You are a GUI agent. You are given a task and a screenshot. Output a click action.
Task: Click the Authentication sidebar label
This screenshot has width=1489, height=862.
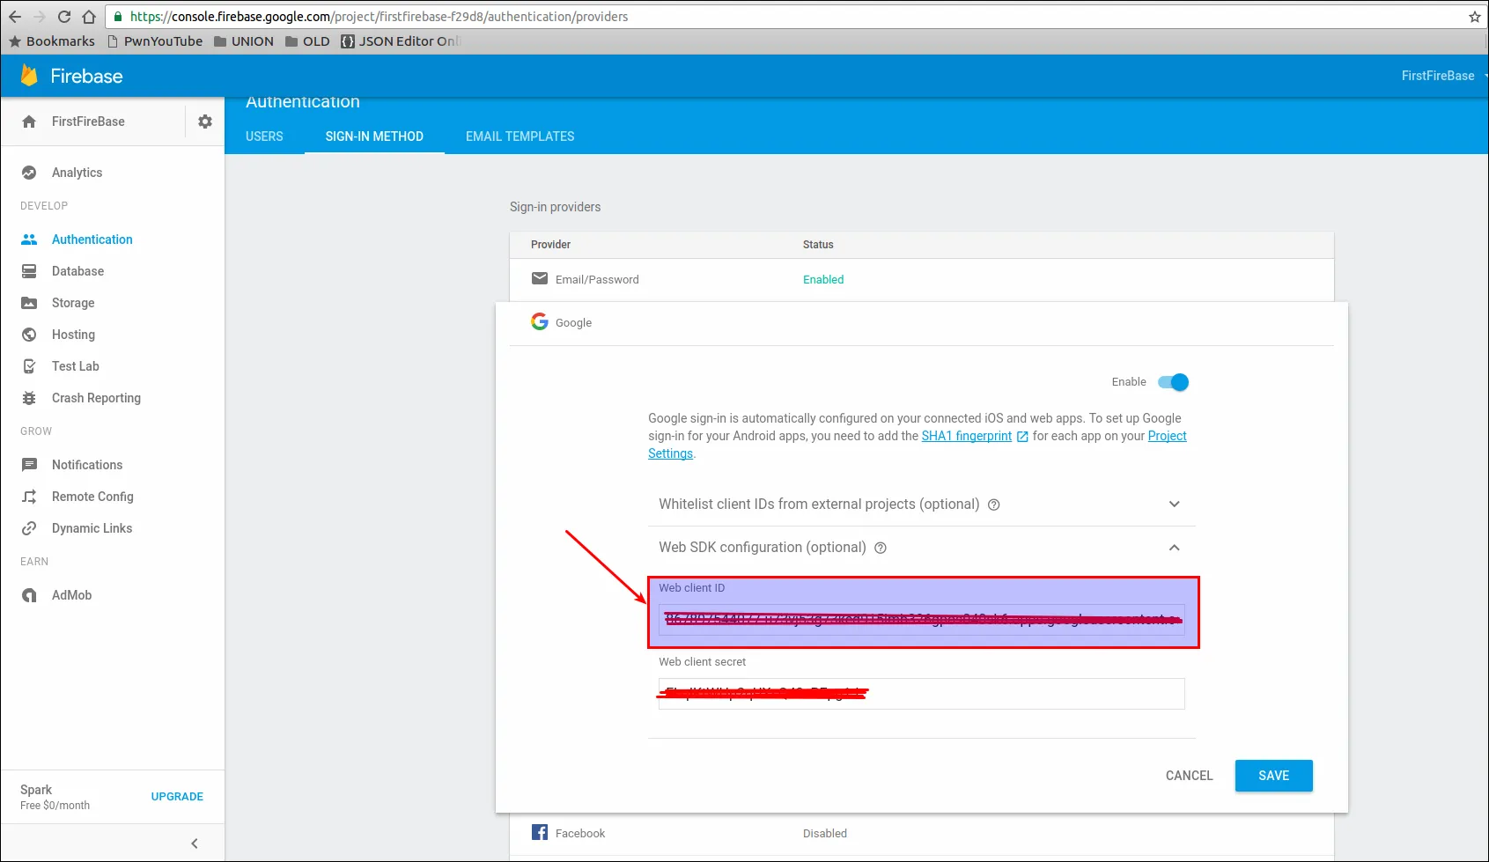pyautogui.click(x=92, y=239)
